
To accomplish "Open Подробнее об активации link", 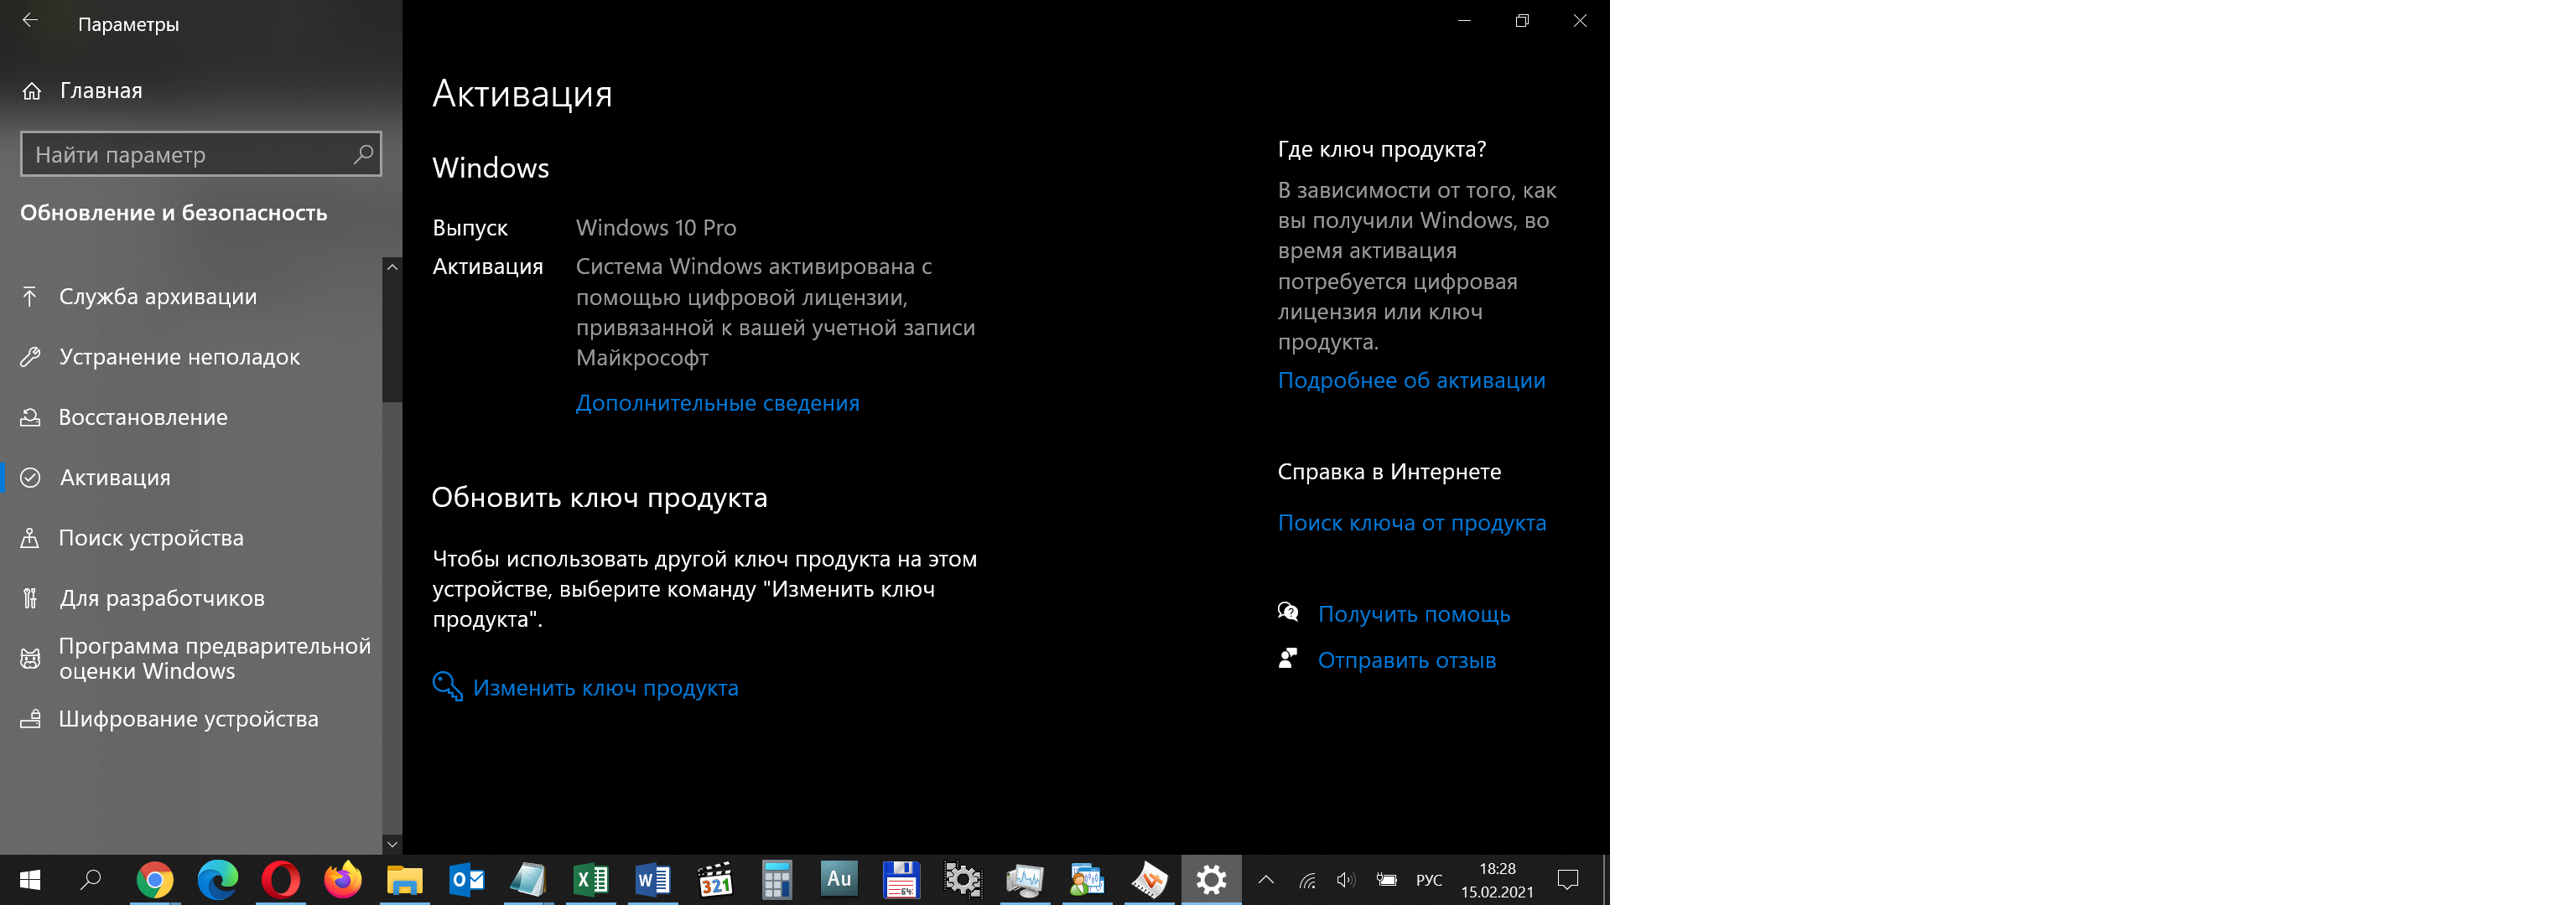I will click(x=1411, y=380).
